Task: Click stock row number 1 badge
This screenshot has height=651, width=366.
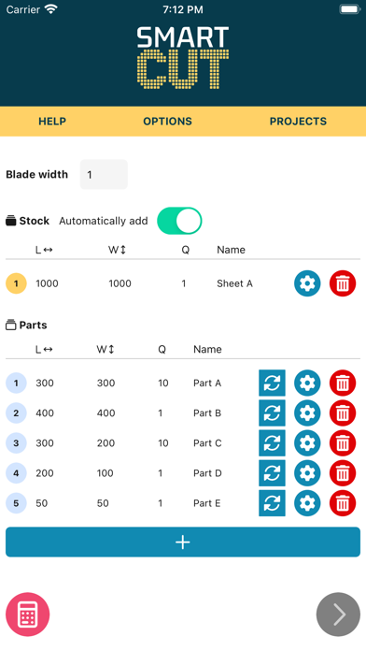Action: tap(16, 283)
